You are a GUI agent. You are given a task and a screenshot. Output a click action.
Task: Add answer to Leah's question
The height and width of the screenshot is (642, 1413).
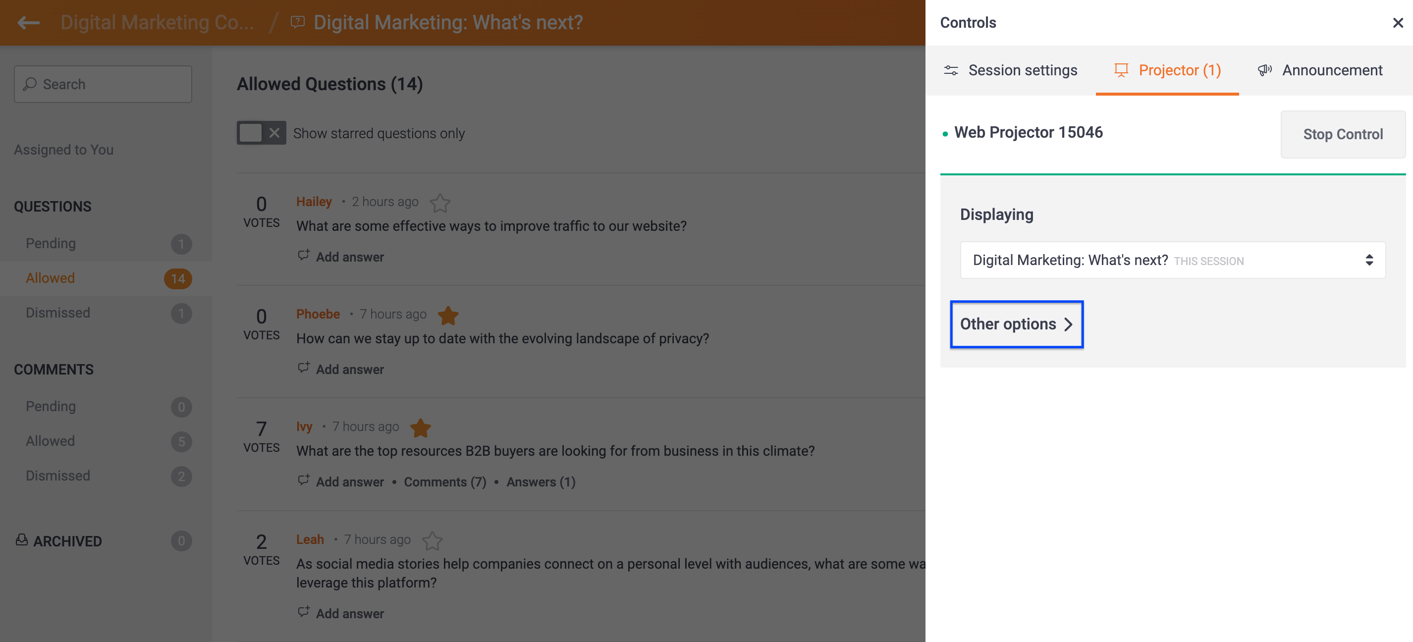pos(350,613)
